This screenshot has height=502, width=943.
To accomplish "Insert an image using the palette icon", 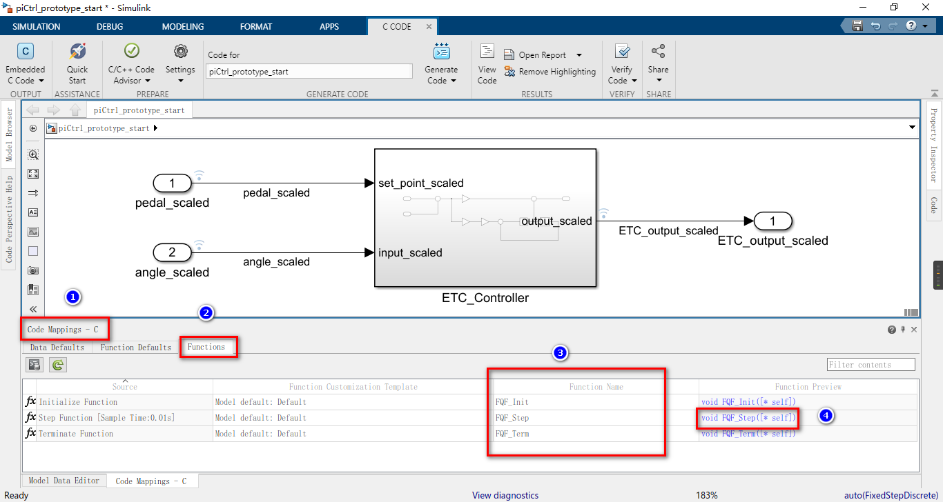I will click(33, 232).
